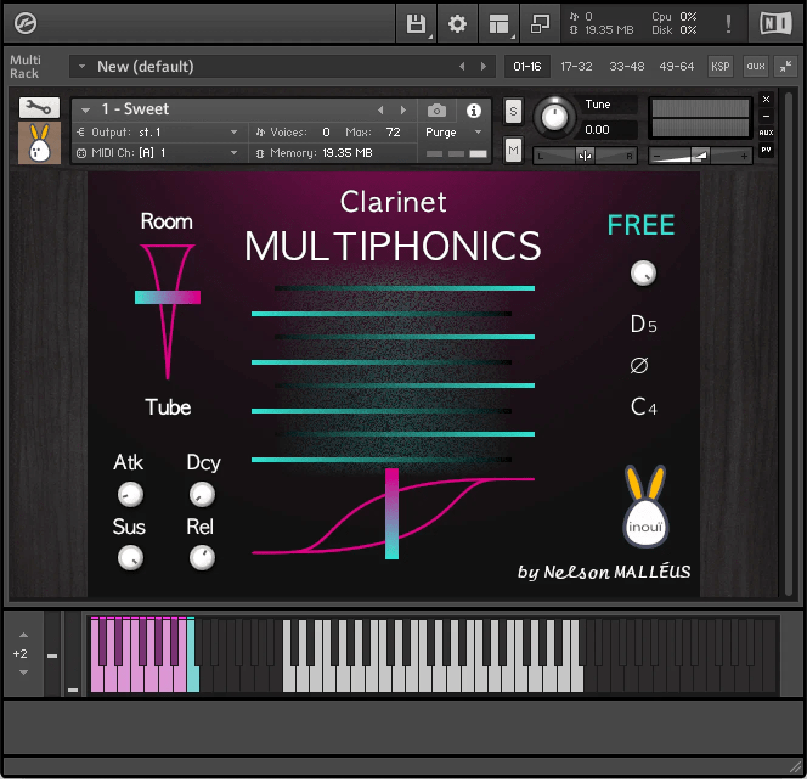Open Kontakt's settings gear icon
The width and height of the screenshot is (807, 779).
click(x=458, y=24)
